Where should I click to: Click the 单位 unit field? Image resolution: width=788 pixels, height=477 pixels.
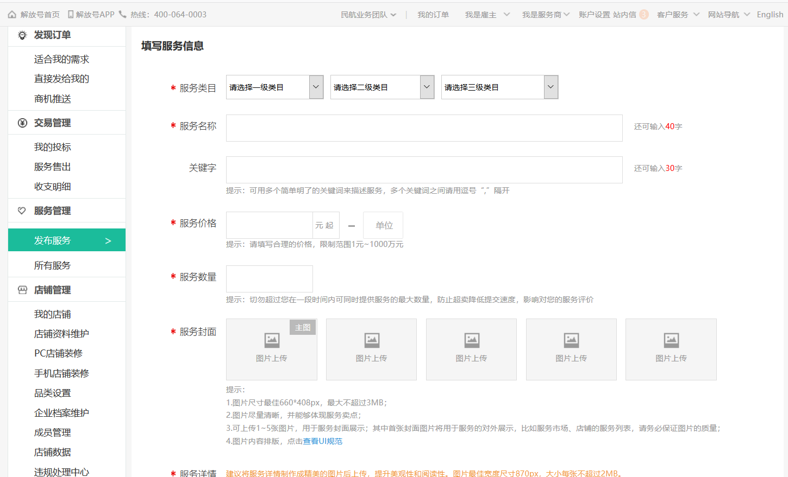[x=383, y=225]
